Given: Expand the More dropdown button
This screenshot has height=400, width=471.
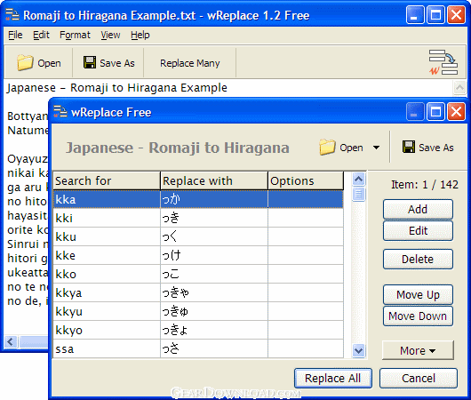Looking at the screenshot, I should click(418, 350).
